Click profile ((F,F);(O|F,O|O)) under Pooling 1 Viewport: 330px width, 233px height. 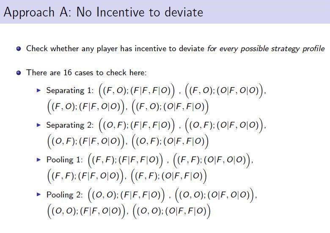(x=213, y=160)
